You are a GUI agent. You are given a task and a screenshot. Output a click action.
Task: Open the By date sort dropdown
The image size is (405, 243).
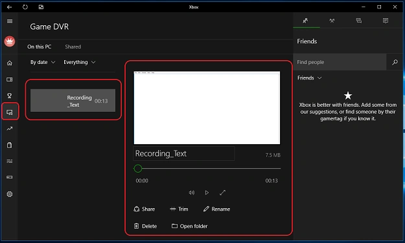[x=43, y=62]
